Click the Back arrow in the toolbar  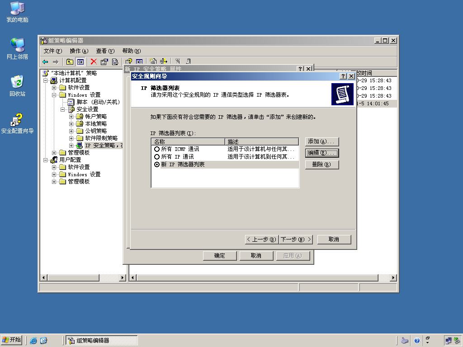click(45, 61)
